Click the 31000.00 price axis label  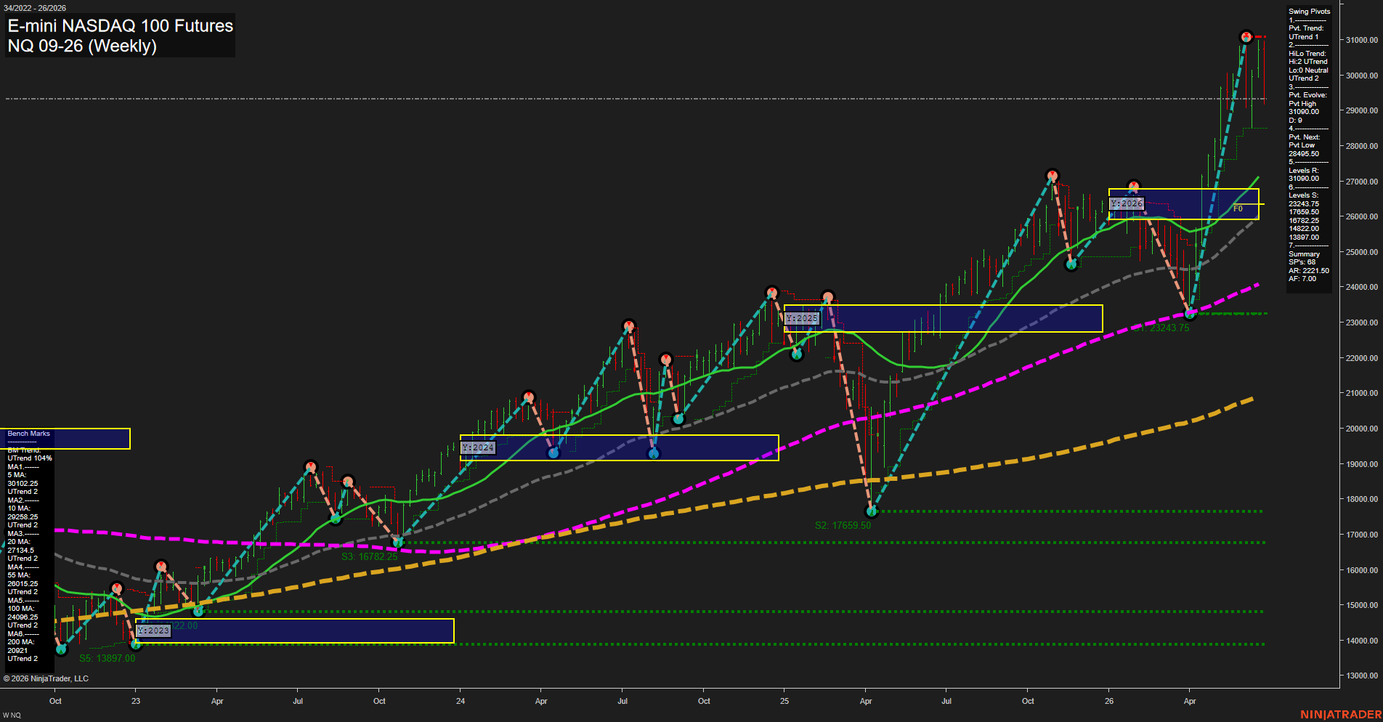(1362, 41)
